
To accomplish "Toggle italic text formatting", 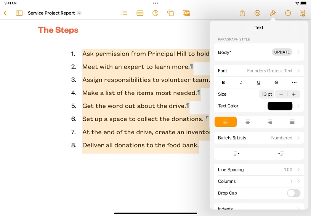I will (x=241, y=82).
